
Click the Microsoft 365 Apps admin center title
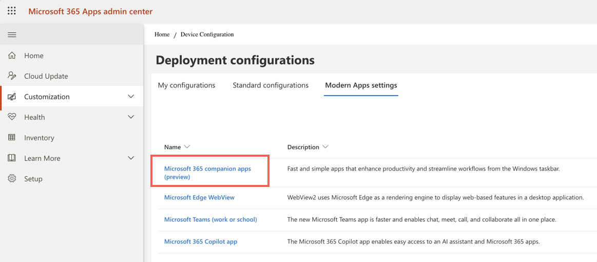pos(90,11)
